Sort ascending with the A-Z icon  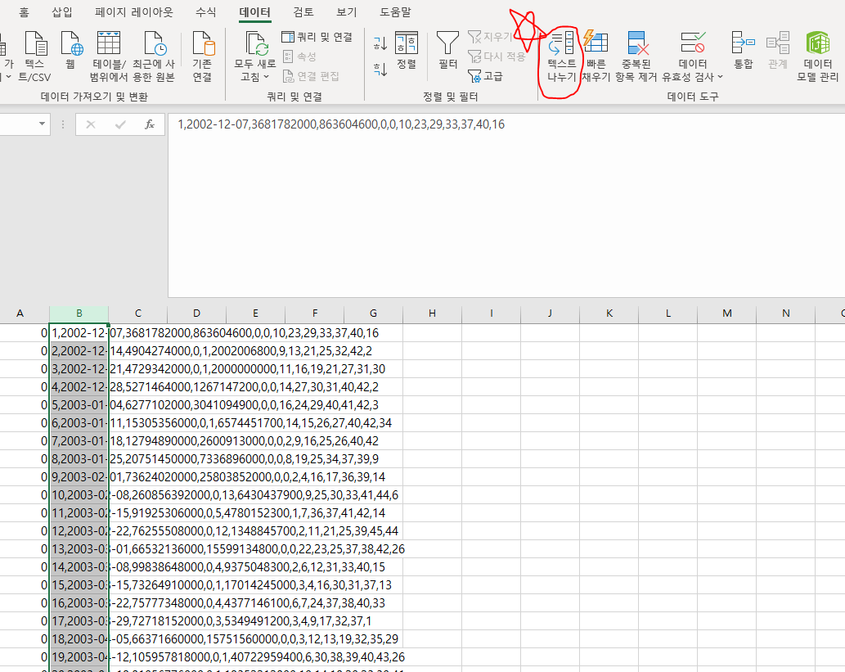pos(380,43)
